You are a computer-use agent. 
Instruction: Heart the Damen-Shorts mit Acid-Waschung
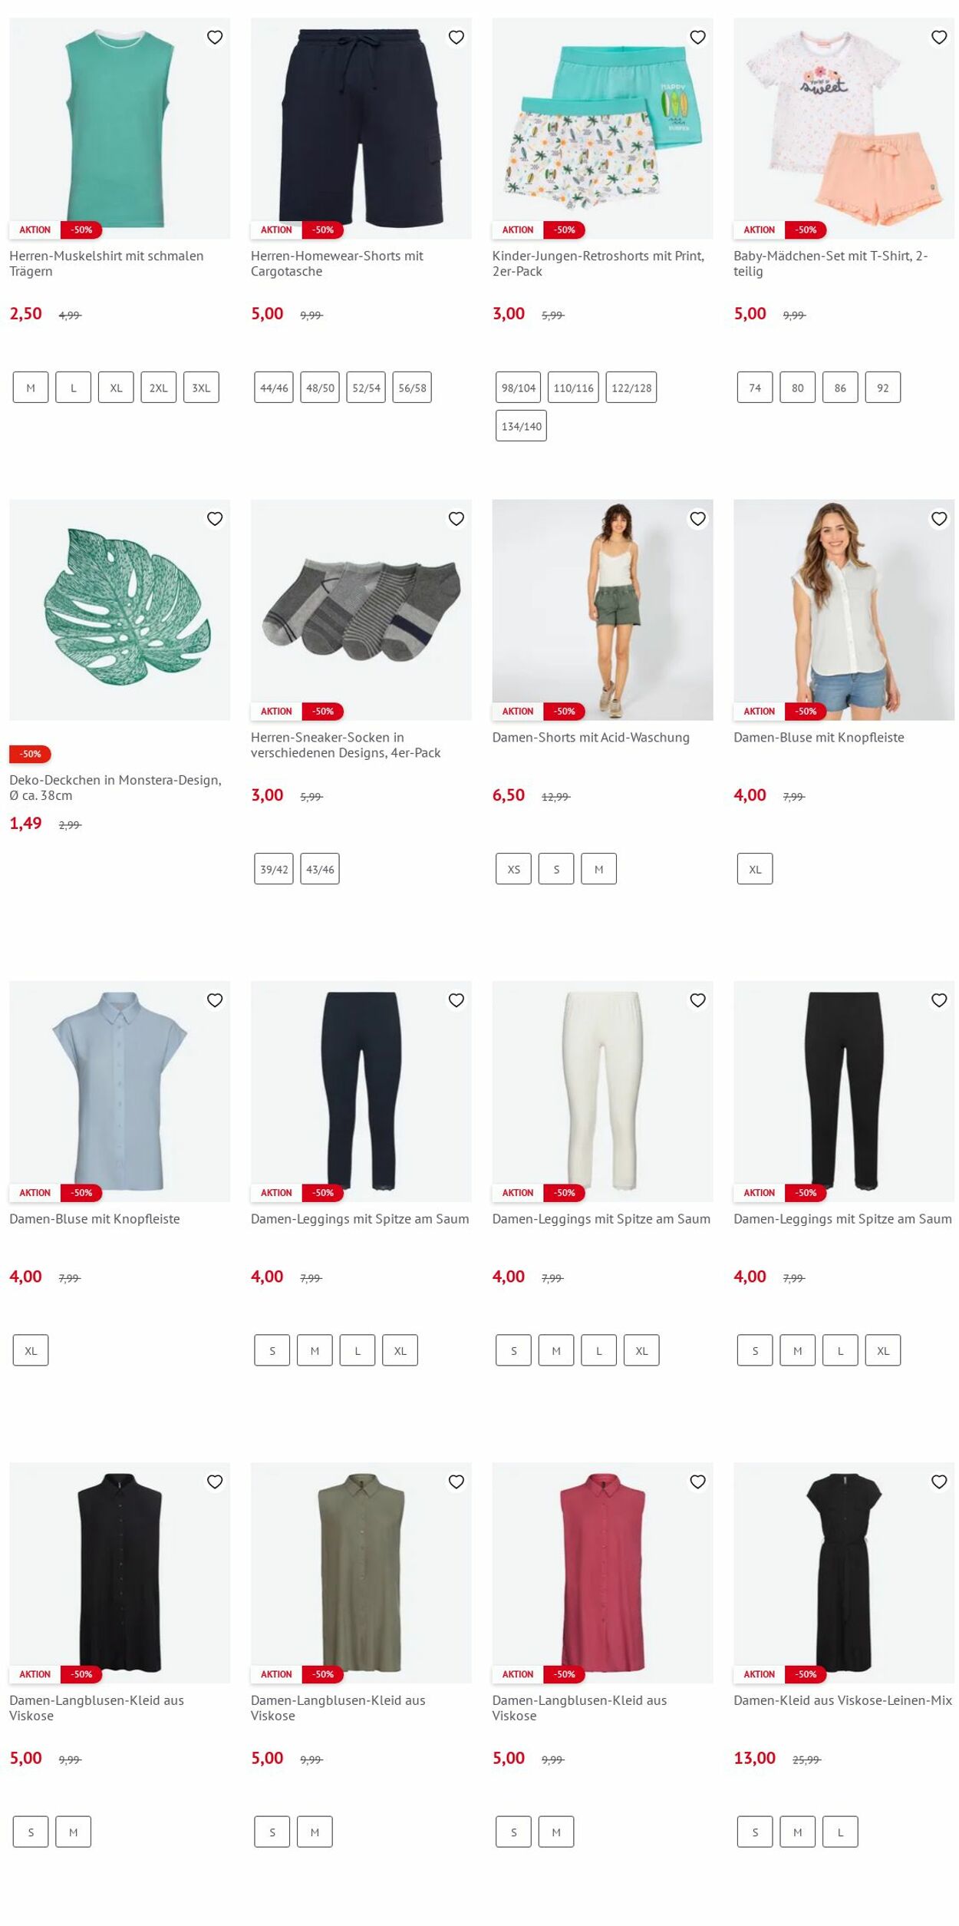coord(697,519)
